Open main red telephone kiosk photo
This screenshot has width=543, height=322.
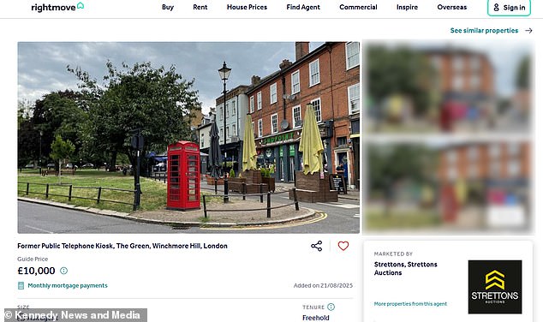[188, 138]
